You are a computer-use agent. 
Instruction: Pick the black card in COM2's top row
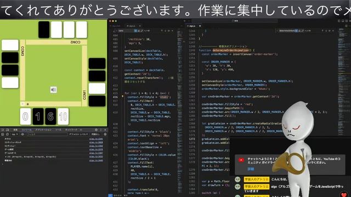[44, 30]
